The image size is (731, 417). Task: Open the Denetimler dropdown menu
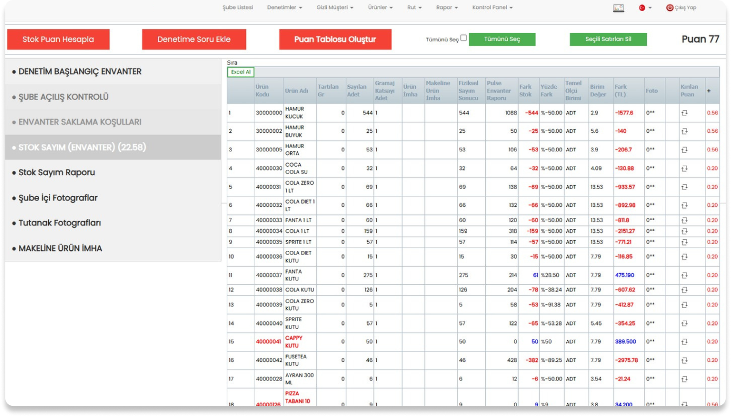coord(284,8)
